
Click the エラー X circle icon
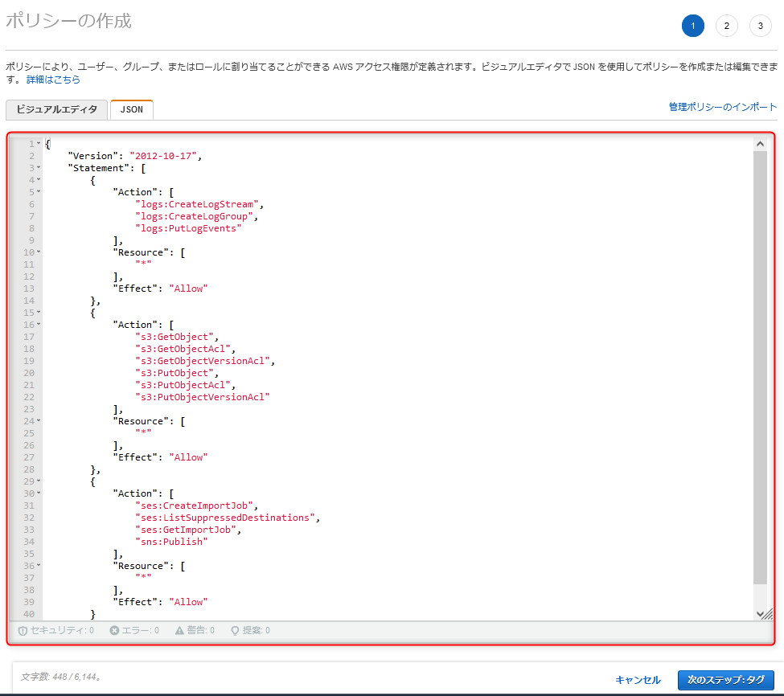pos(114,631)
